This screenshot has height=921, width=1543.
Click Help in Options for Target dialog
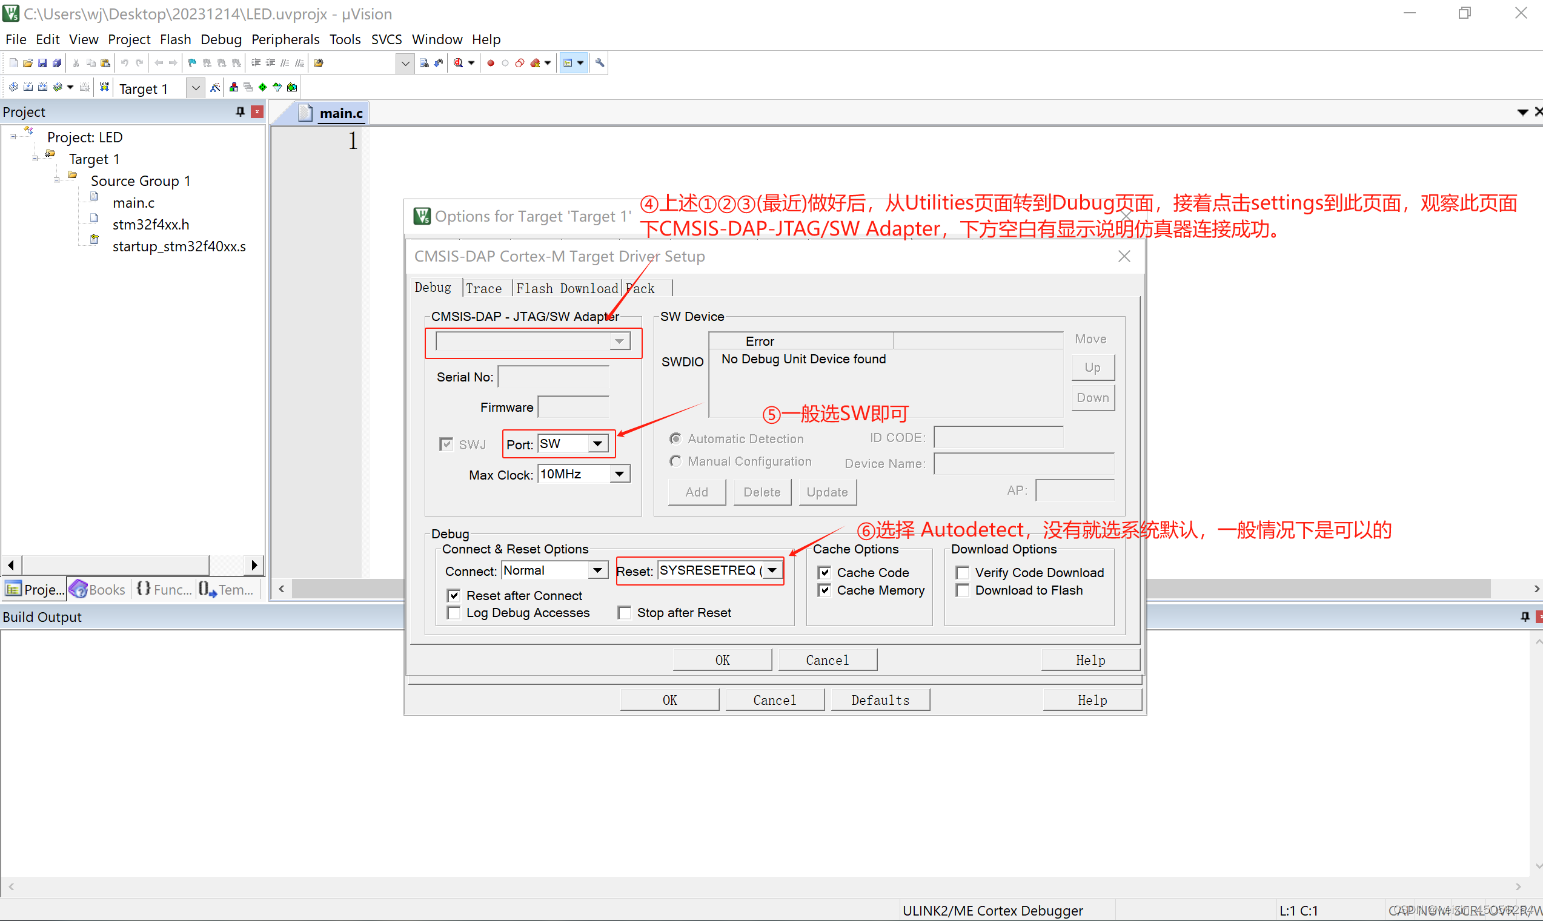[1092, 700]
